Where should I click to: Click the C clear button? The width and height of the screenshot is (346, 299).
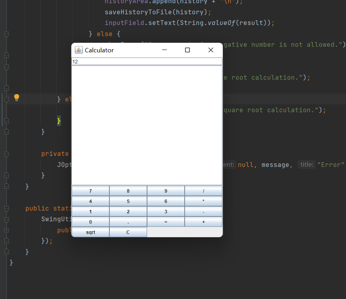pyautogui.click(x=128, y=232)
